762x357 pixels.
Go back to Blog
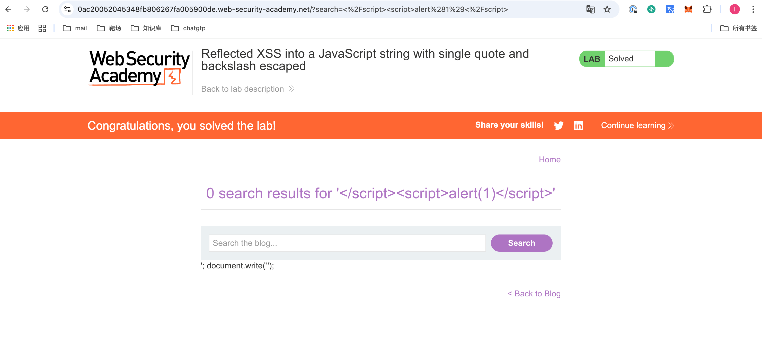click(x=534, y=294)
